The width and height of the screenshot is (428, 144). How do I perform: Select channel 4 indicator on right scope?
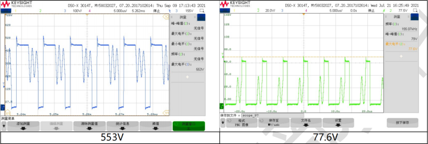306,11
